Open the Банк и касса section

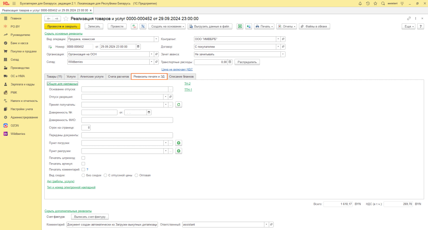click(x=19, y=43)
